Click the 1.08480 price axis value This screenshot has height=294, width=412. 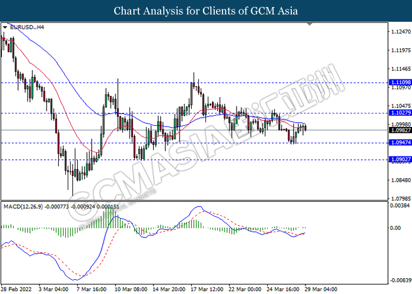(x=401, y=180)
